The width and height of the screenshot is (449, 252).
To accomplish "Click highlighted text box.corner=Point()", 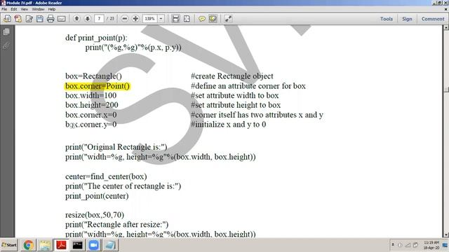I will tap(98, 86).
